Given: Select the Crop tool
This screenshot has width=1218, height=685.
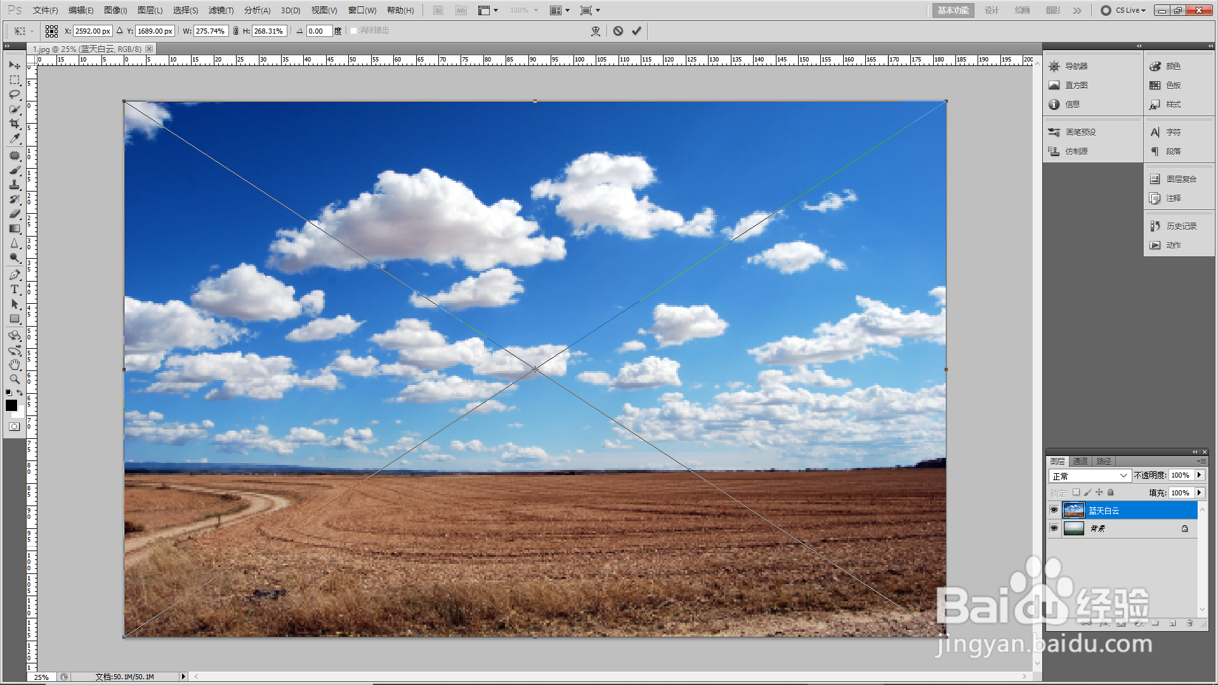Looking at the screenshot, I should tap(14, 124).
